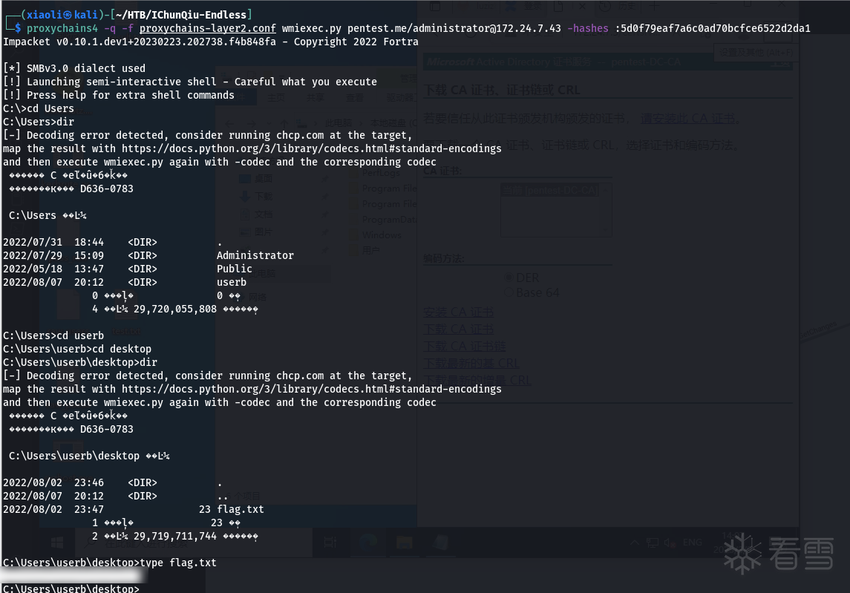
Task: Select the Base 64 encoding radio button
Action: (509, 292)
